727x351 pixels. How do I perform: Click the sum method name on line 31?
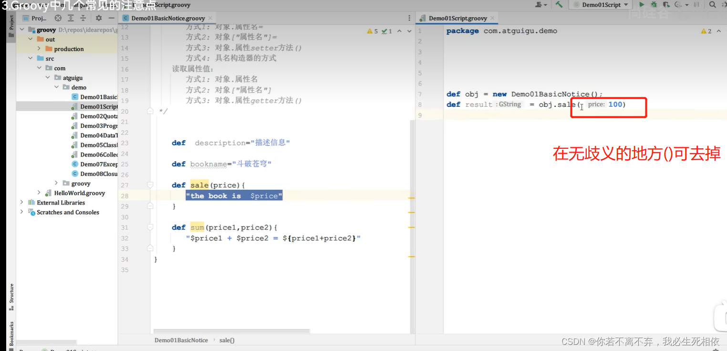[x=197, y=227]
